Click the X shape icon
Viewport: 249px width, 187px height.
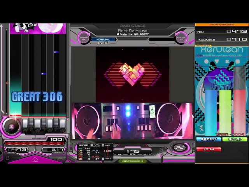(227, 62)
